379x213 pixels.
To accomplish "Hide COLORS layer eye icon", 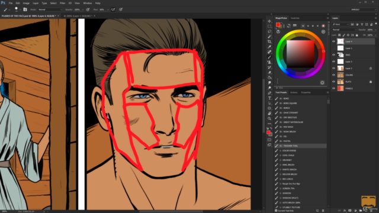I will coord(334,75).
